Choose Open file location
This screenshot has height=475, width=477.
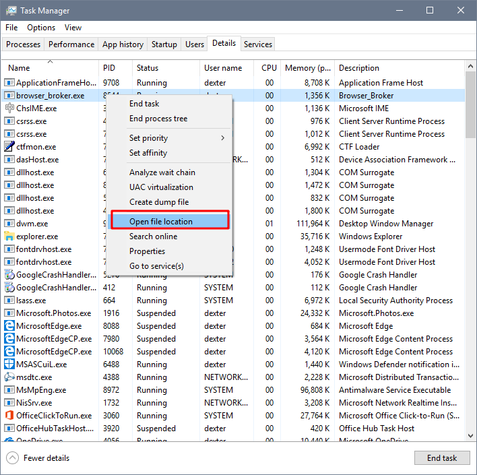click(170, 221)
